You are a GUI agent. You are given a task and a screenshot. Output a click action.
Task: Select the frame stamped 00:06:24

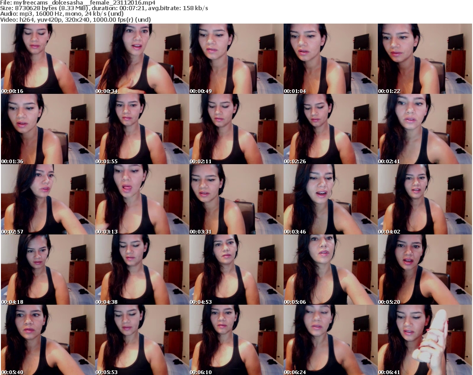[x=330, y=340]
